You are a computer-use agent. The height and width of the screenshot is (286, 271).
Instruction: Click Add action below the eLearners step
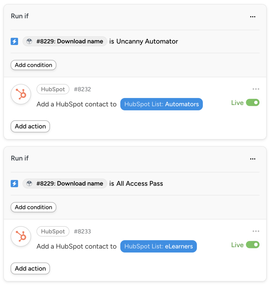coord(30,268)
